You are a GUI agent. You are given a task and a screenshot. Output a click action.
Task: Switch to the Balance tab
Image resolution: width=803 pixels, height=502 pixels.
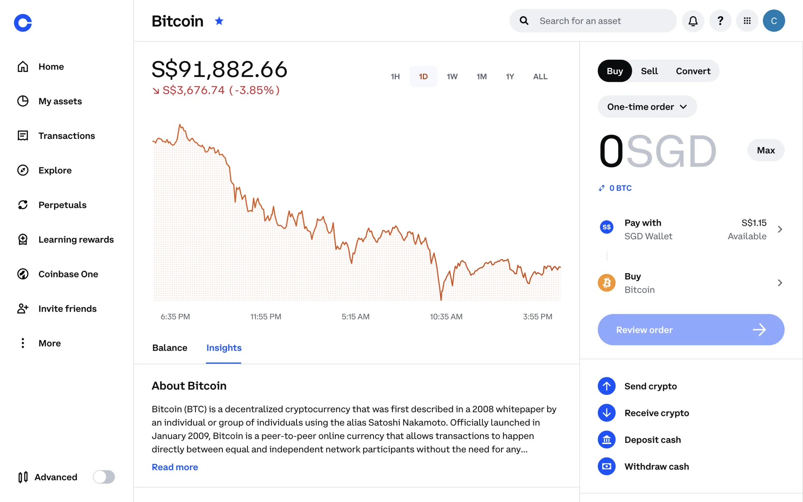170,348
